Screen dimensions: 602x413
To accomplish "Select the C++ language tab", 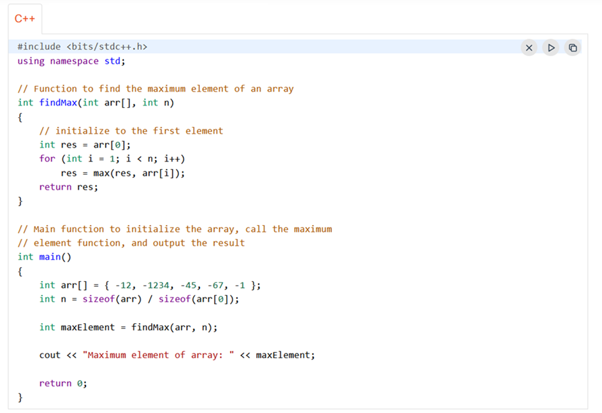I will point(25,18).
